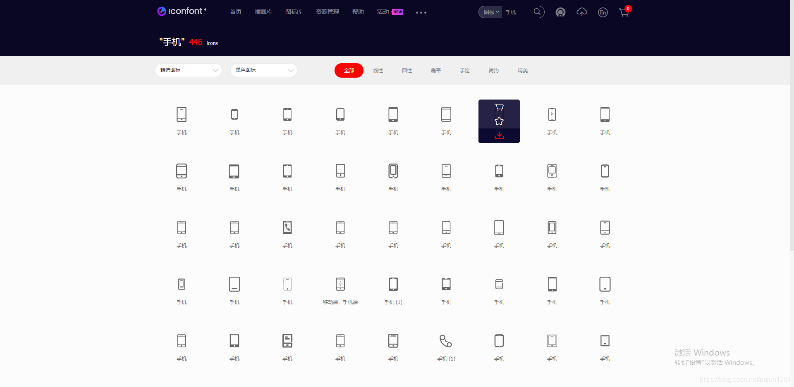Open the upload cloud icon in top bar

581,12
